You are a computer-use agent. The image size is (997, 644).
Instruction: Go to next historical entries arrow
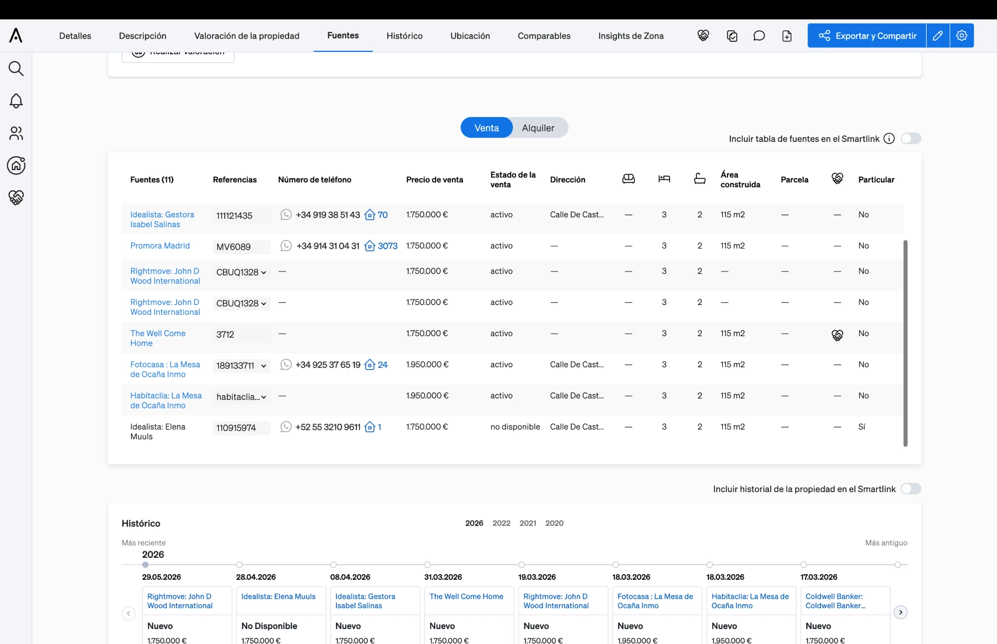click(x=900, y=612)
